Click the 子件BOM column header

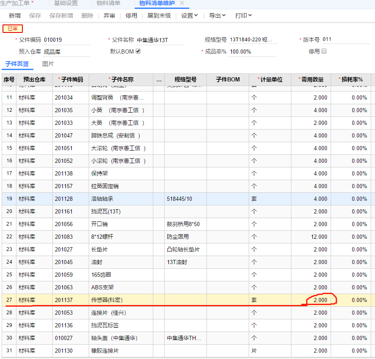click(x=228, y=80)
